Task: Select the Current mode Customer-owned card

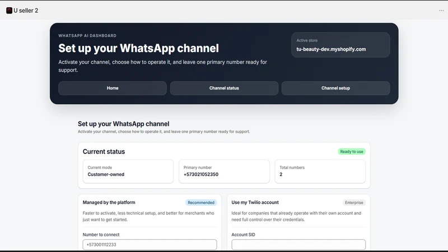Action: (x=128, y=171)
